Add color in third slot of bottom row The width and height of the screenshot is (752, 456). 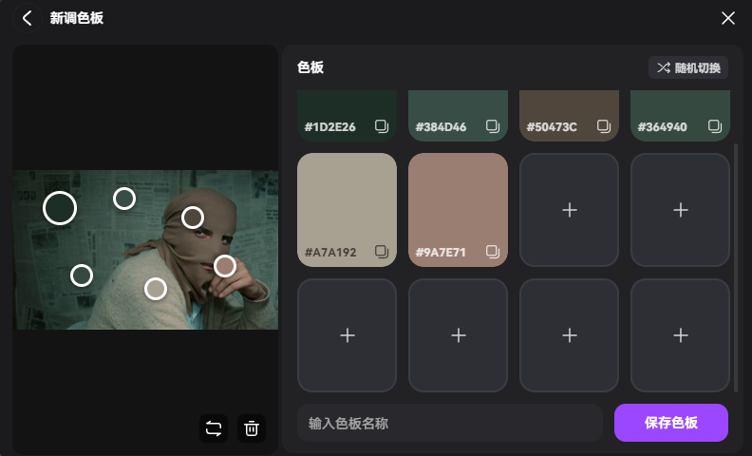coord(570,335)
